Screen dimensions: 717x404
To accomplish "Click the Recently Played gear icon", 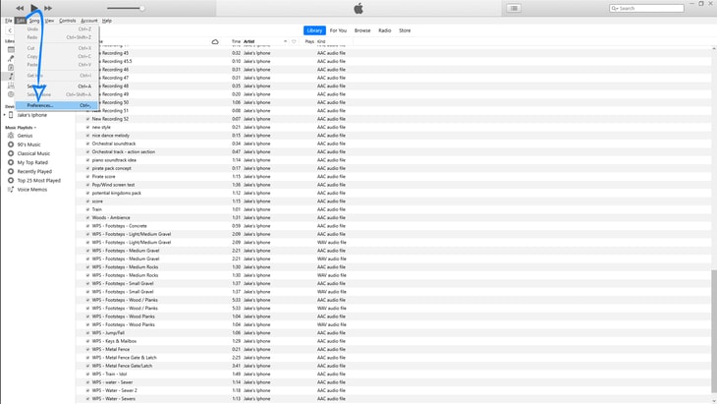I will click(11, 171).
